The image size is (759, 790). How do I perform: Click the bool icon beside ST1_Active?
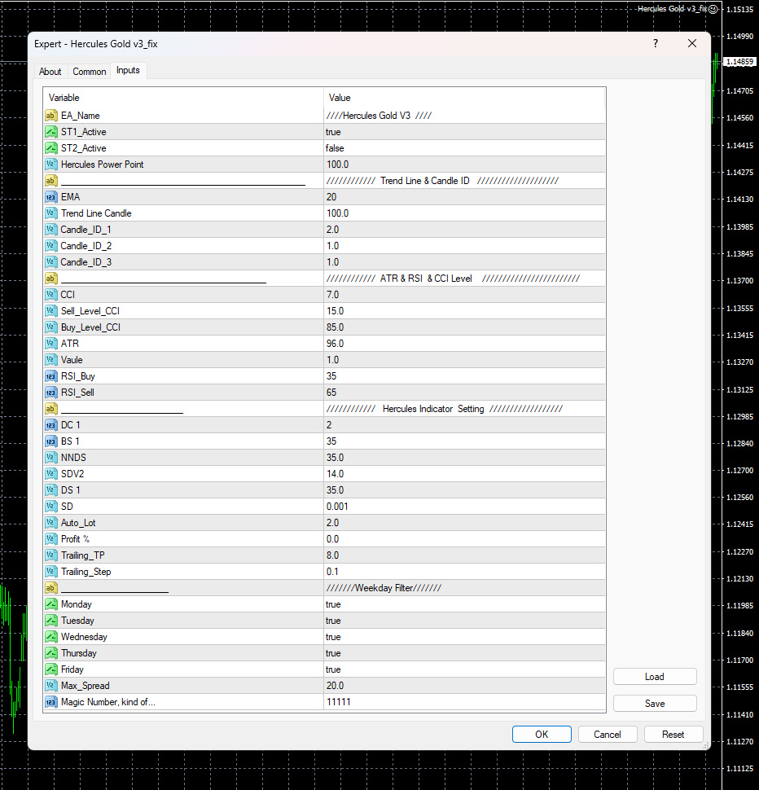click(x=50, y=132)
